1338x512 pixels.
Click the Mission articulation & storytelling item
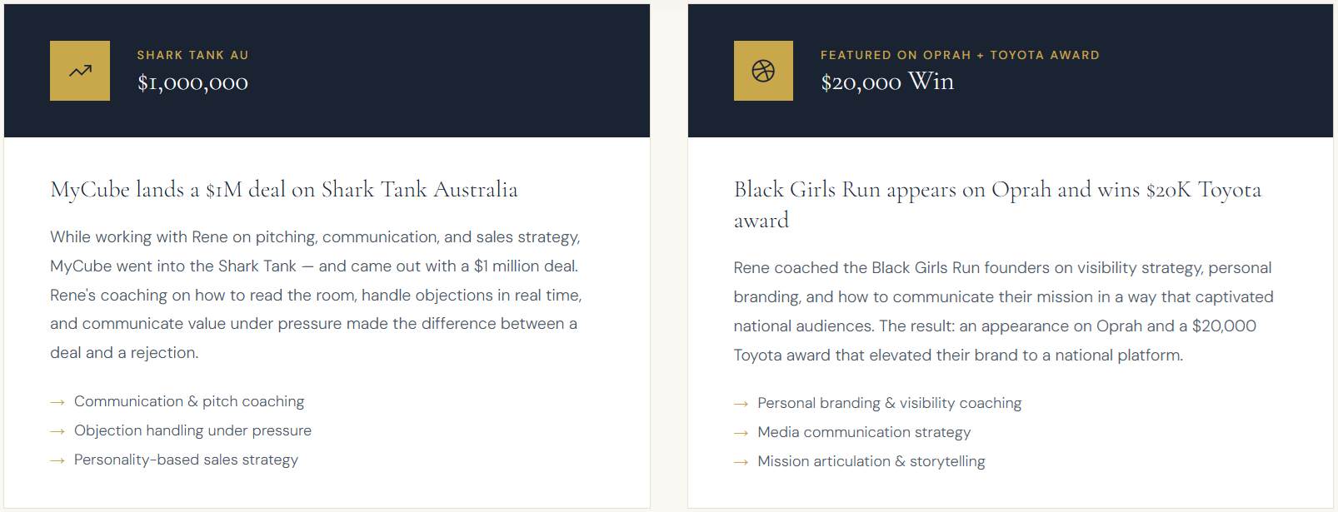pyautogui.click(x=871, y=461)
